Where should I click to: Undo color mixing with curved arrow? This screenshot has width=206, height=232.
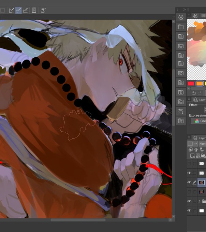click(x=194, y=93)
